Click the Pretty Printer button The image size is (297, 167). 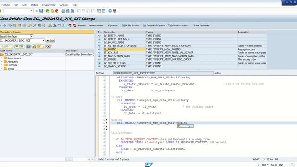click(96, 26)
